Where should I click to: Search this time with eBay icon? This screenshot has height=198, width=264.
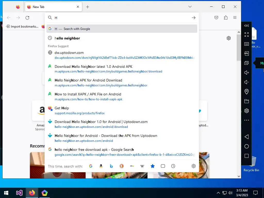tap(132, 166)
